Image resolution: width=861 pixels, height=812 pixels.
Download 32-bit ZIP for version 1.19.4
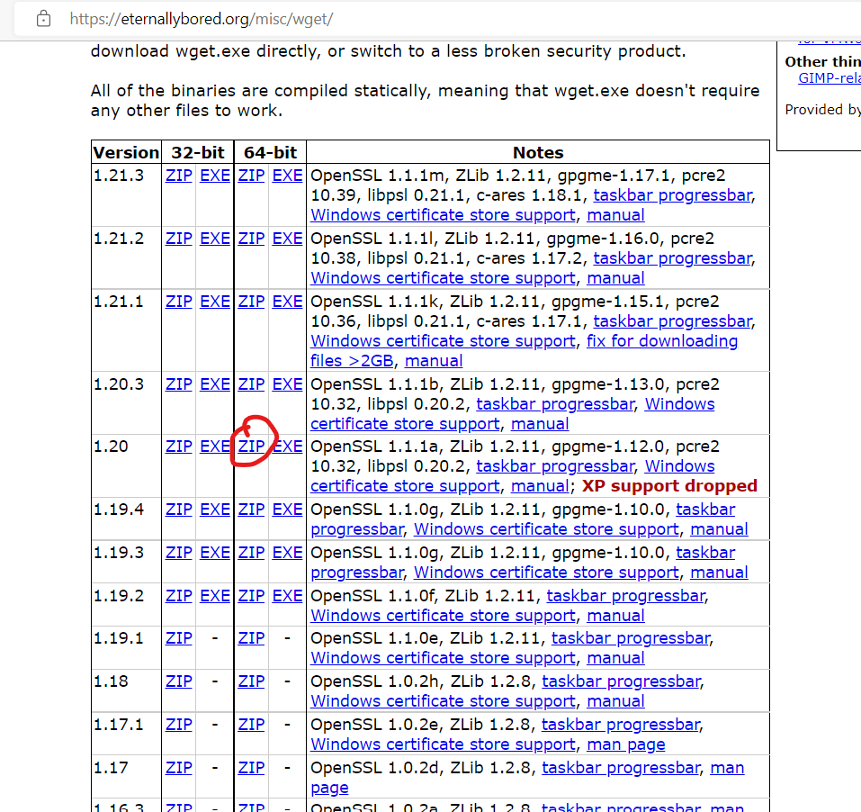(x=179, y=510)
